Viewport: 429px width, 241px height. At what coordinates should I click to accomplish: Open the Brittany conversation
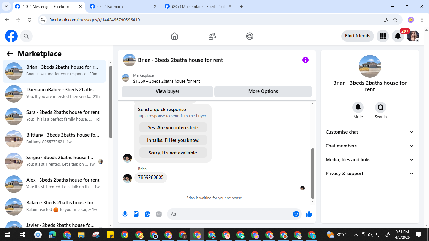pos(54,139)
